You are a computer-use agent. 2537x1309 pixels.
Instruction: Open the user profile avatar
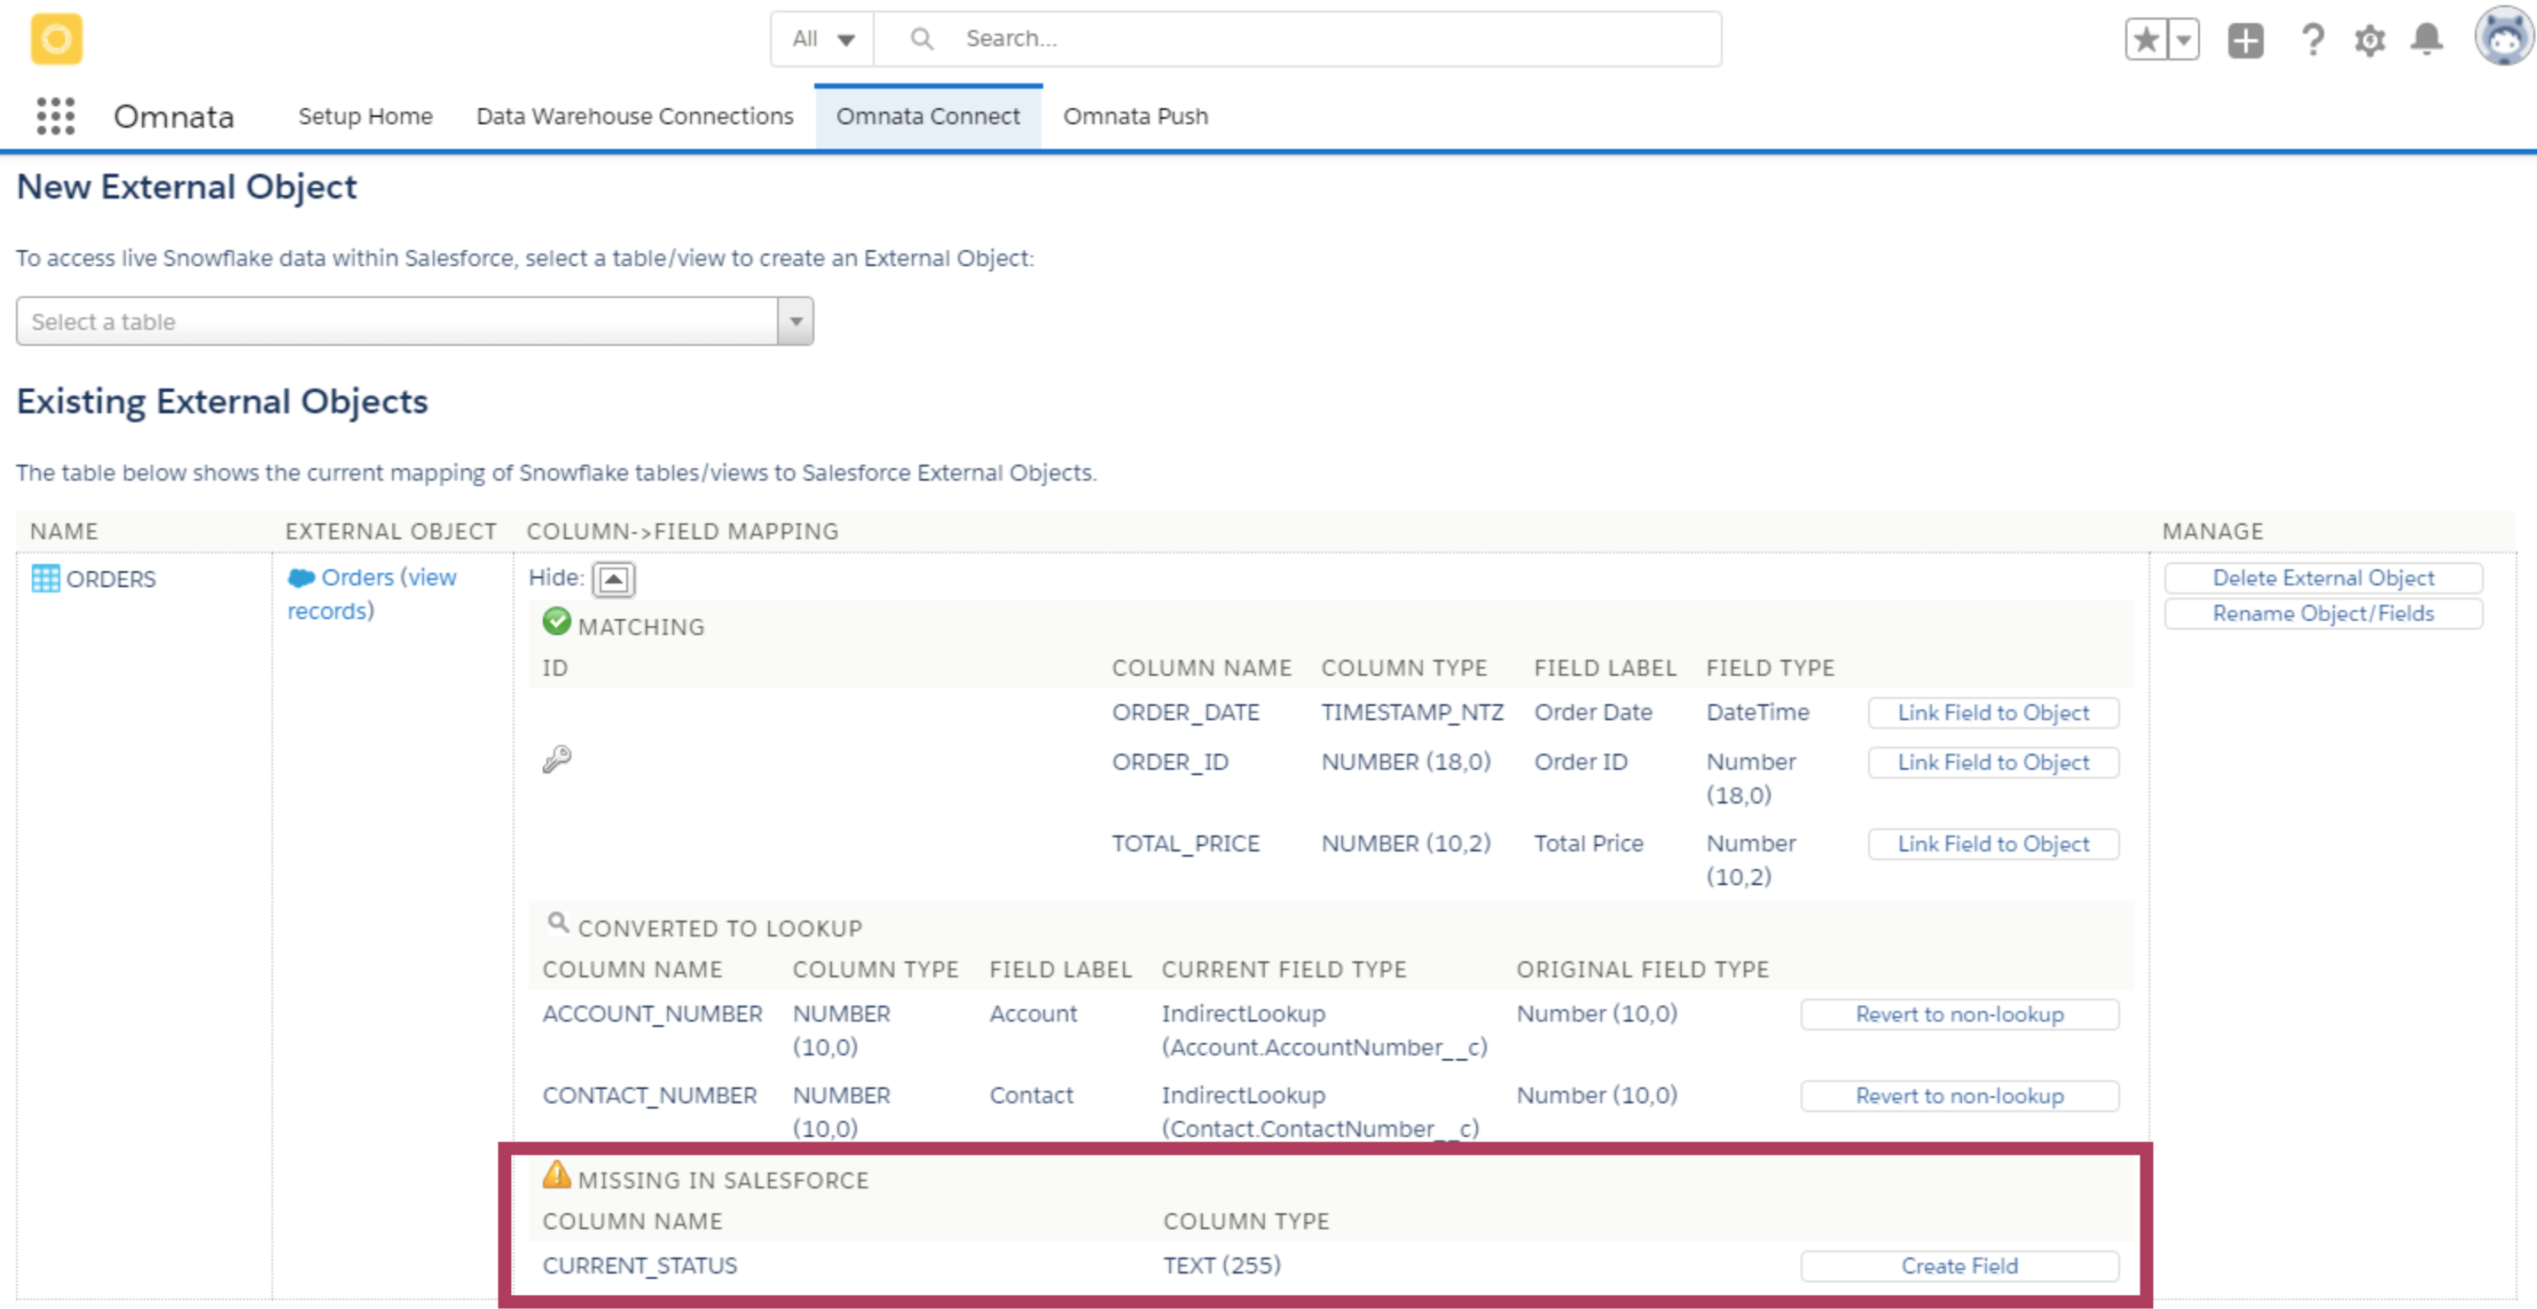2504,37
